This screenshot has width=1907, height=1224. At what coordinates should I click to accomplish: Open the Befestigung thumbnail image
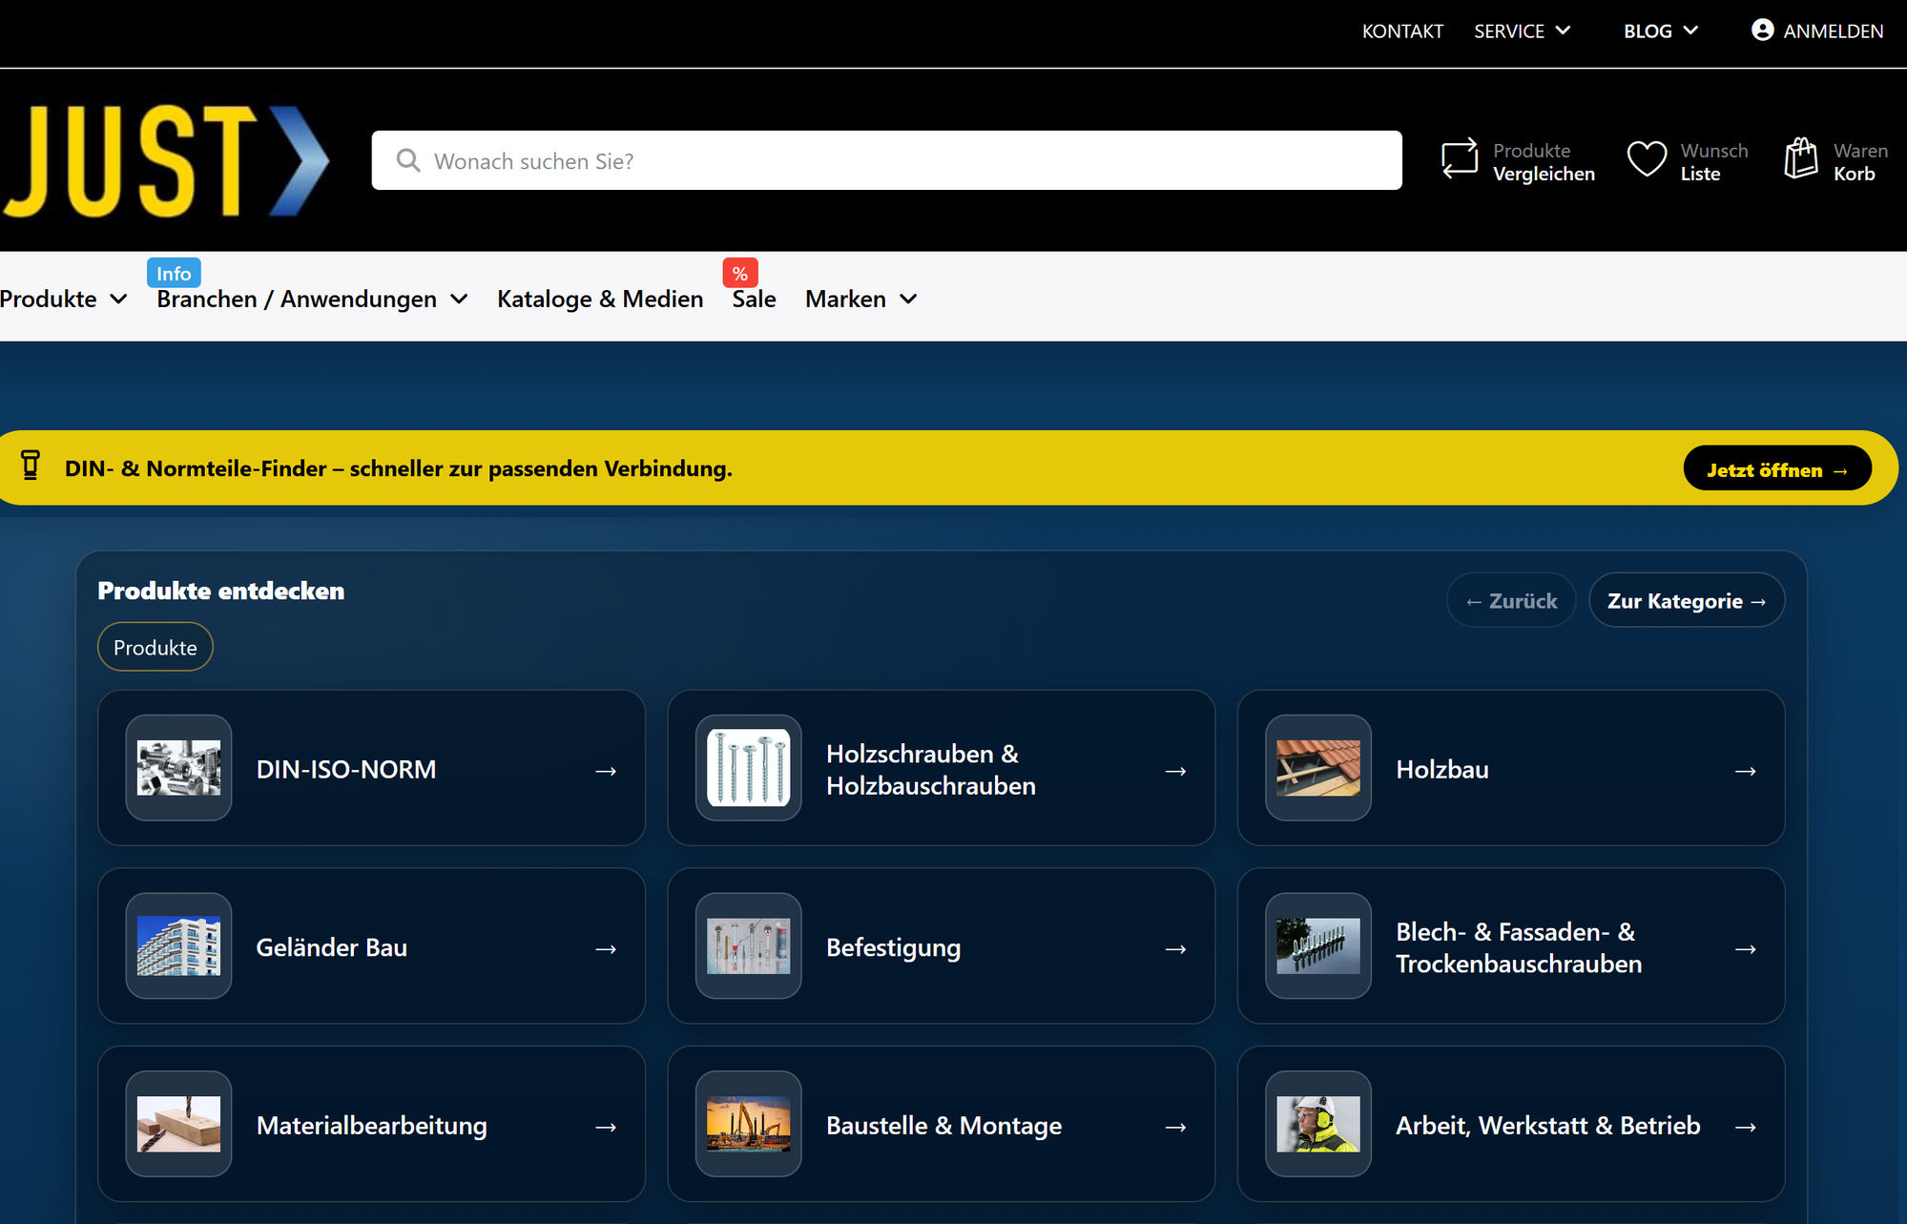click(749, 946)
